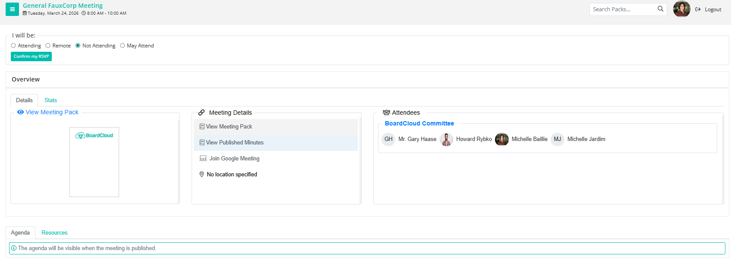Select the May Attend radio button
731x260 pixels.
pyautogui.click(x=123, y=46)
